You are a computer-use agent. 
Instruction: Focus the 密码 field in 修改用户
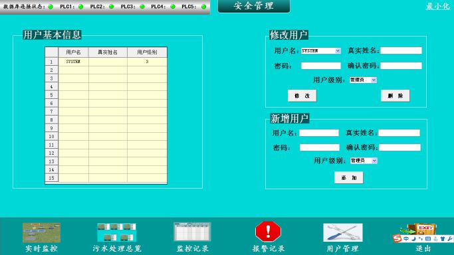point(321,66)
